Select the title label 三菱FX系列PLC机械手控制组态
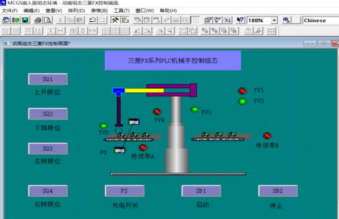339x219 pixels. pyautogui.click(x=173, y=60)
